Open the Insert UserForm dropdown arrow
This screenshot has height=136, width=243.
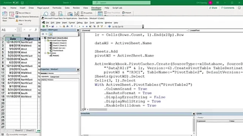50,26
